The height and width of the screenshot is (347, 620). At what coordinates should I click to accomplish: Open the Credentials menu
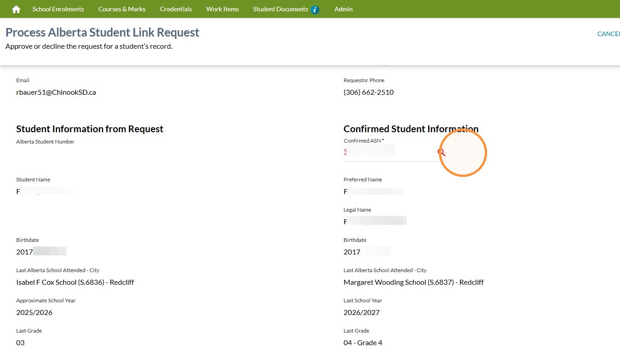pyautogui.click(x=176, y=9)
